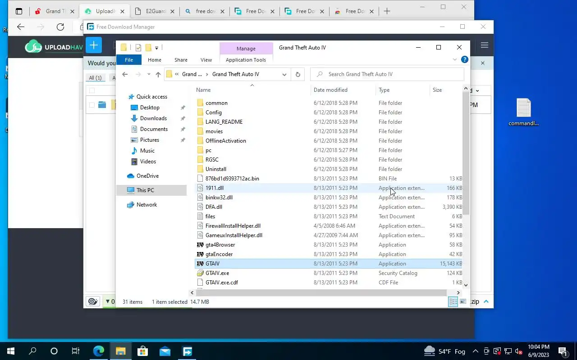Open Downloads in Quick access

pyautogui.click(x=153, y=118)
